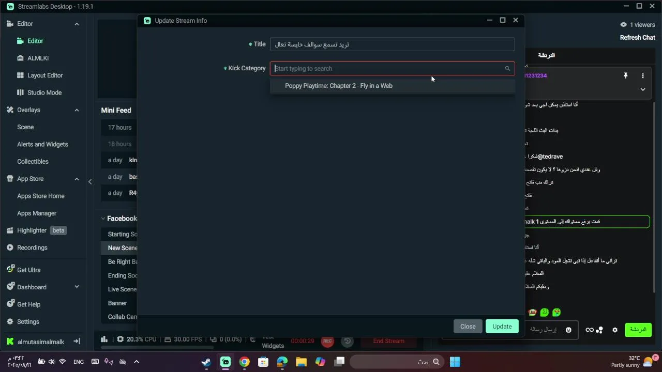Open Microsoft Edge from the taskbar
662x372 pixels.
(x=282, y=362)
